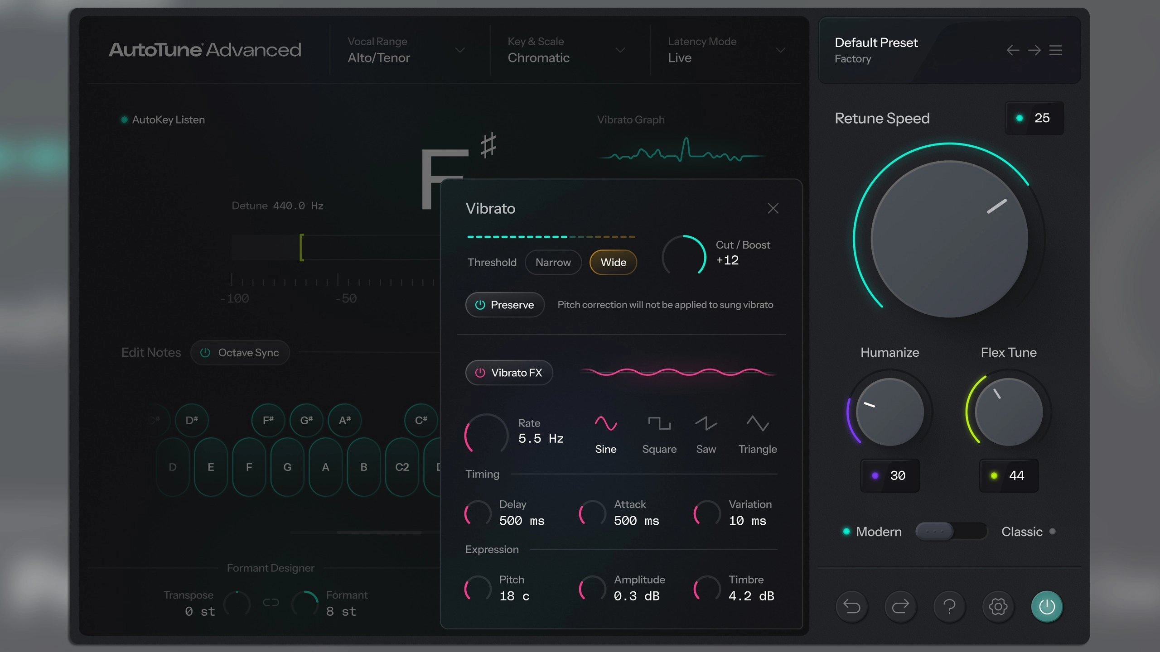Open the preset list hamburger menu
1160x652 pixels.
coord(1056,50)
